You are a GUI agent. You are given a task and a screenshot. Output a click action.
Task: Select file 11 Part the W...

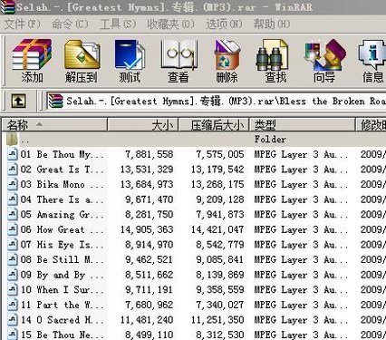point(63,305)
